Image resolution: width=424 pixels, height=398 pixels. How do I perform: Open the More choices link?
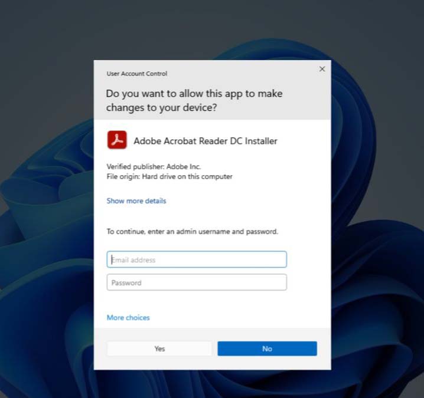pos(128,318)
